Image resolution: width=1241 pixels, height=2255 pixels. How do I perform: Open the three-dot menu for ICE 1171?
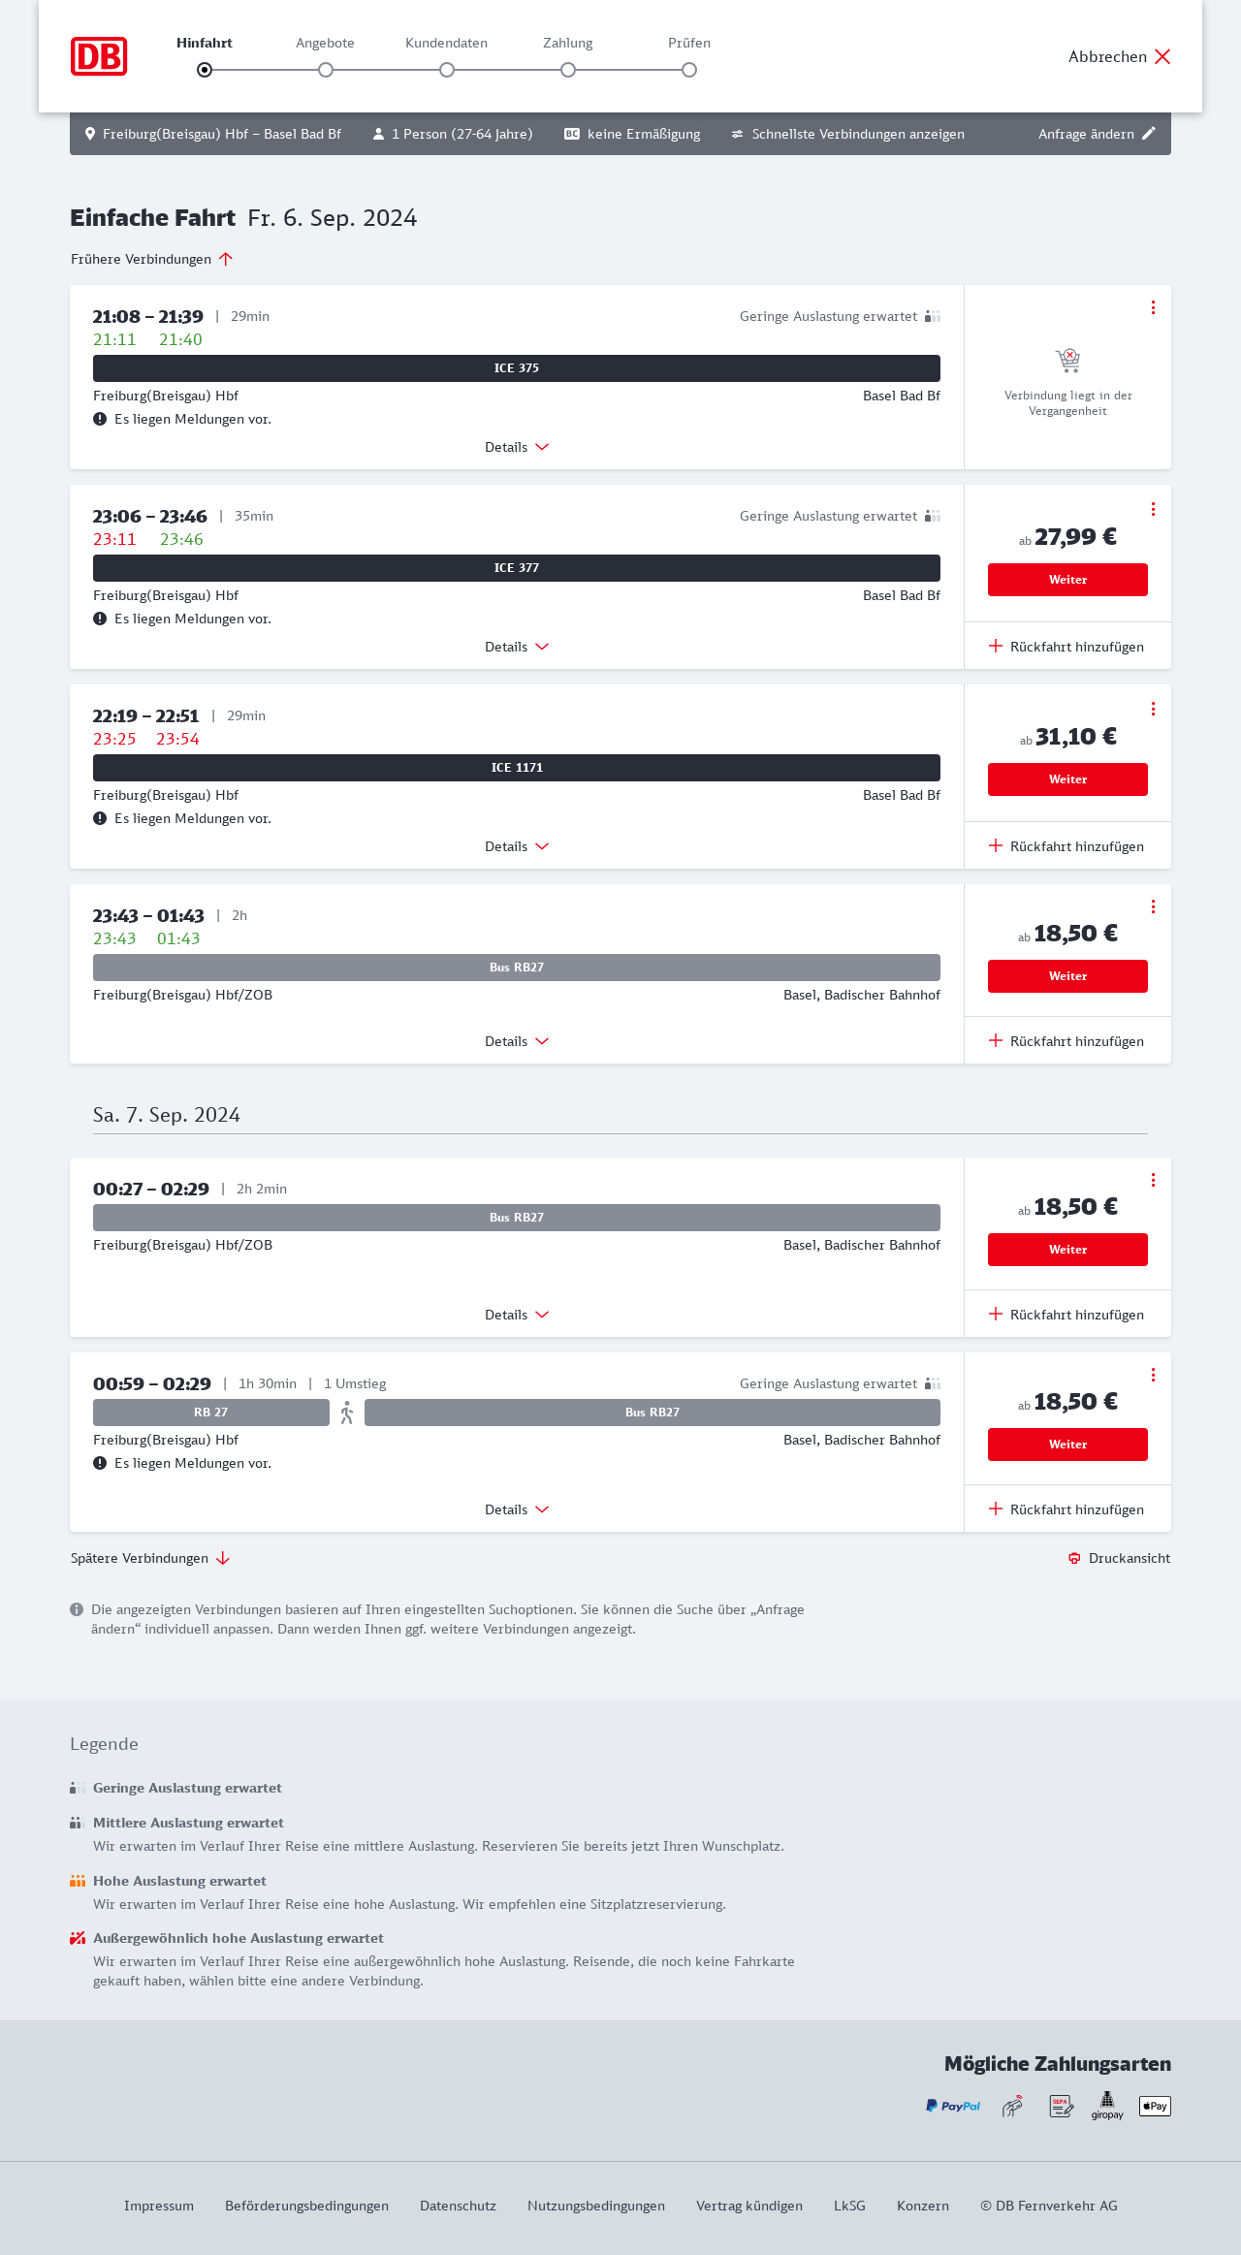(1153, 709)
